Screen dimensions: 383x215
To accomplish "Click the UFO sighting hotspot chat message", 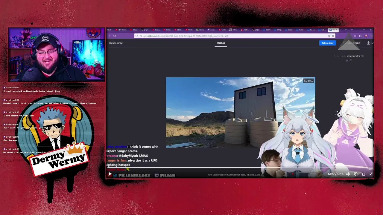I will 132,162.
